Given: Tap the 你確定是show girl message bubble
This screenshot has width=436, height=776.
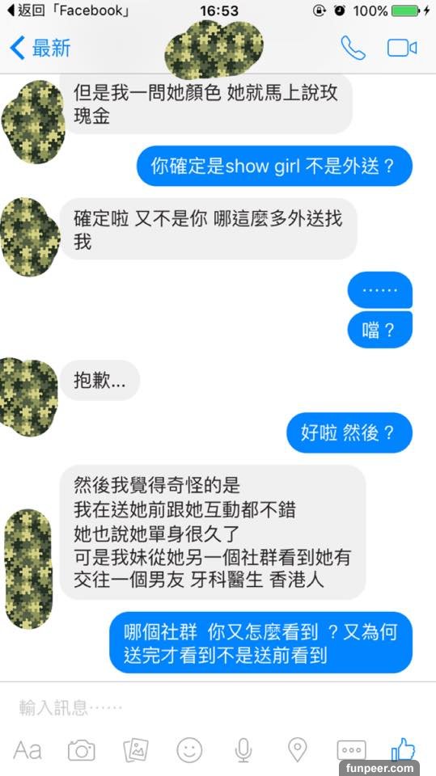Looking at the screenshot, I should pyautogui.click(x=274, y=166).
